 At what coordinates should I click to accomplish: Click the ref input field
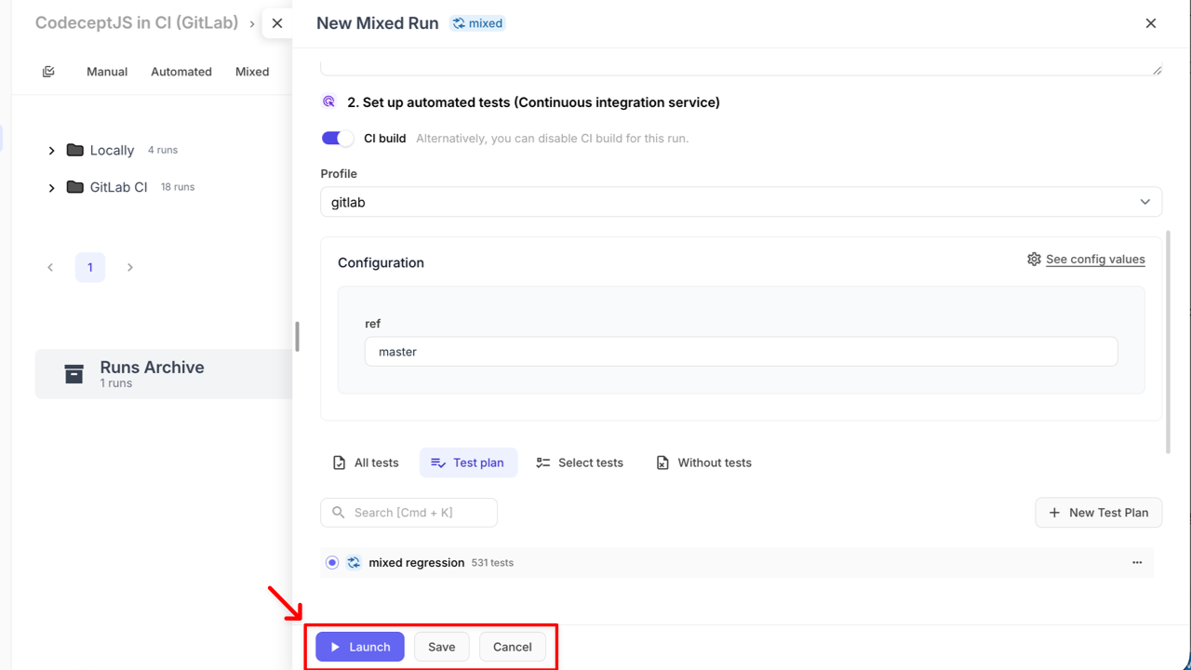(741, 352)
